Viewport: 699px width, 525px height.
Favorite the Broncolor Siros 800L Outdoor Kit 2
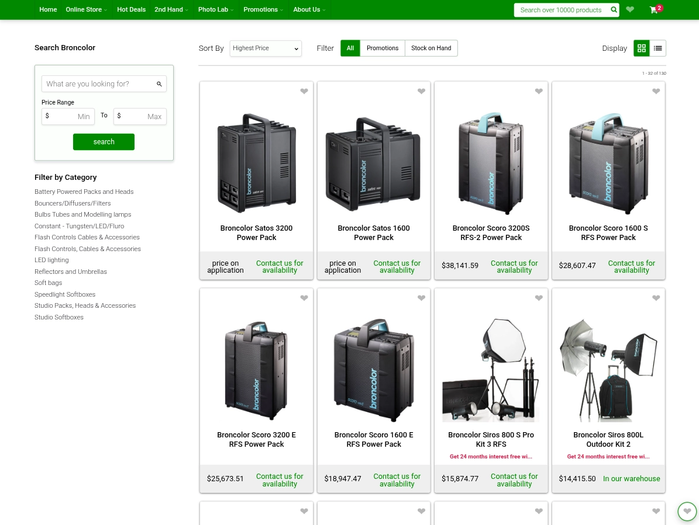(x=656, y=298)
